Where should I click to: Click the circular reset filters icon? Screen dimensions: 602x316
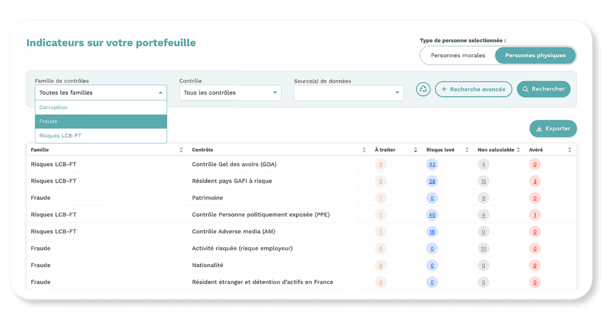pos(423,89)
